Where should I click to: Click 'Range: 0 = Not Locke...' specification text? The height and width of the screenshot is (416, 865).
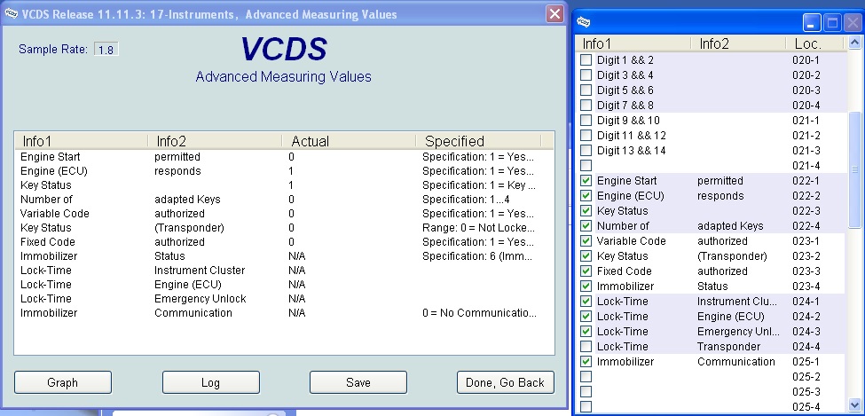point(478,228)
